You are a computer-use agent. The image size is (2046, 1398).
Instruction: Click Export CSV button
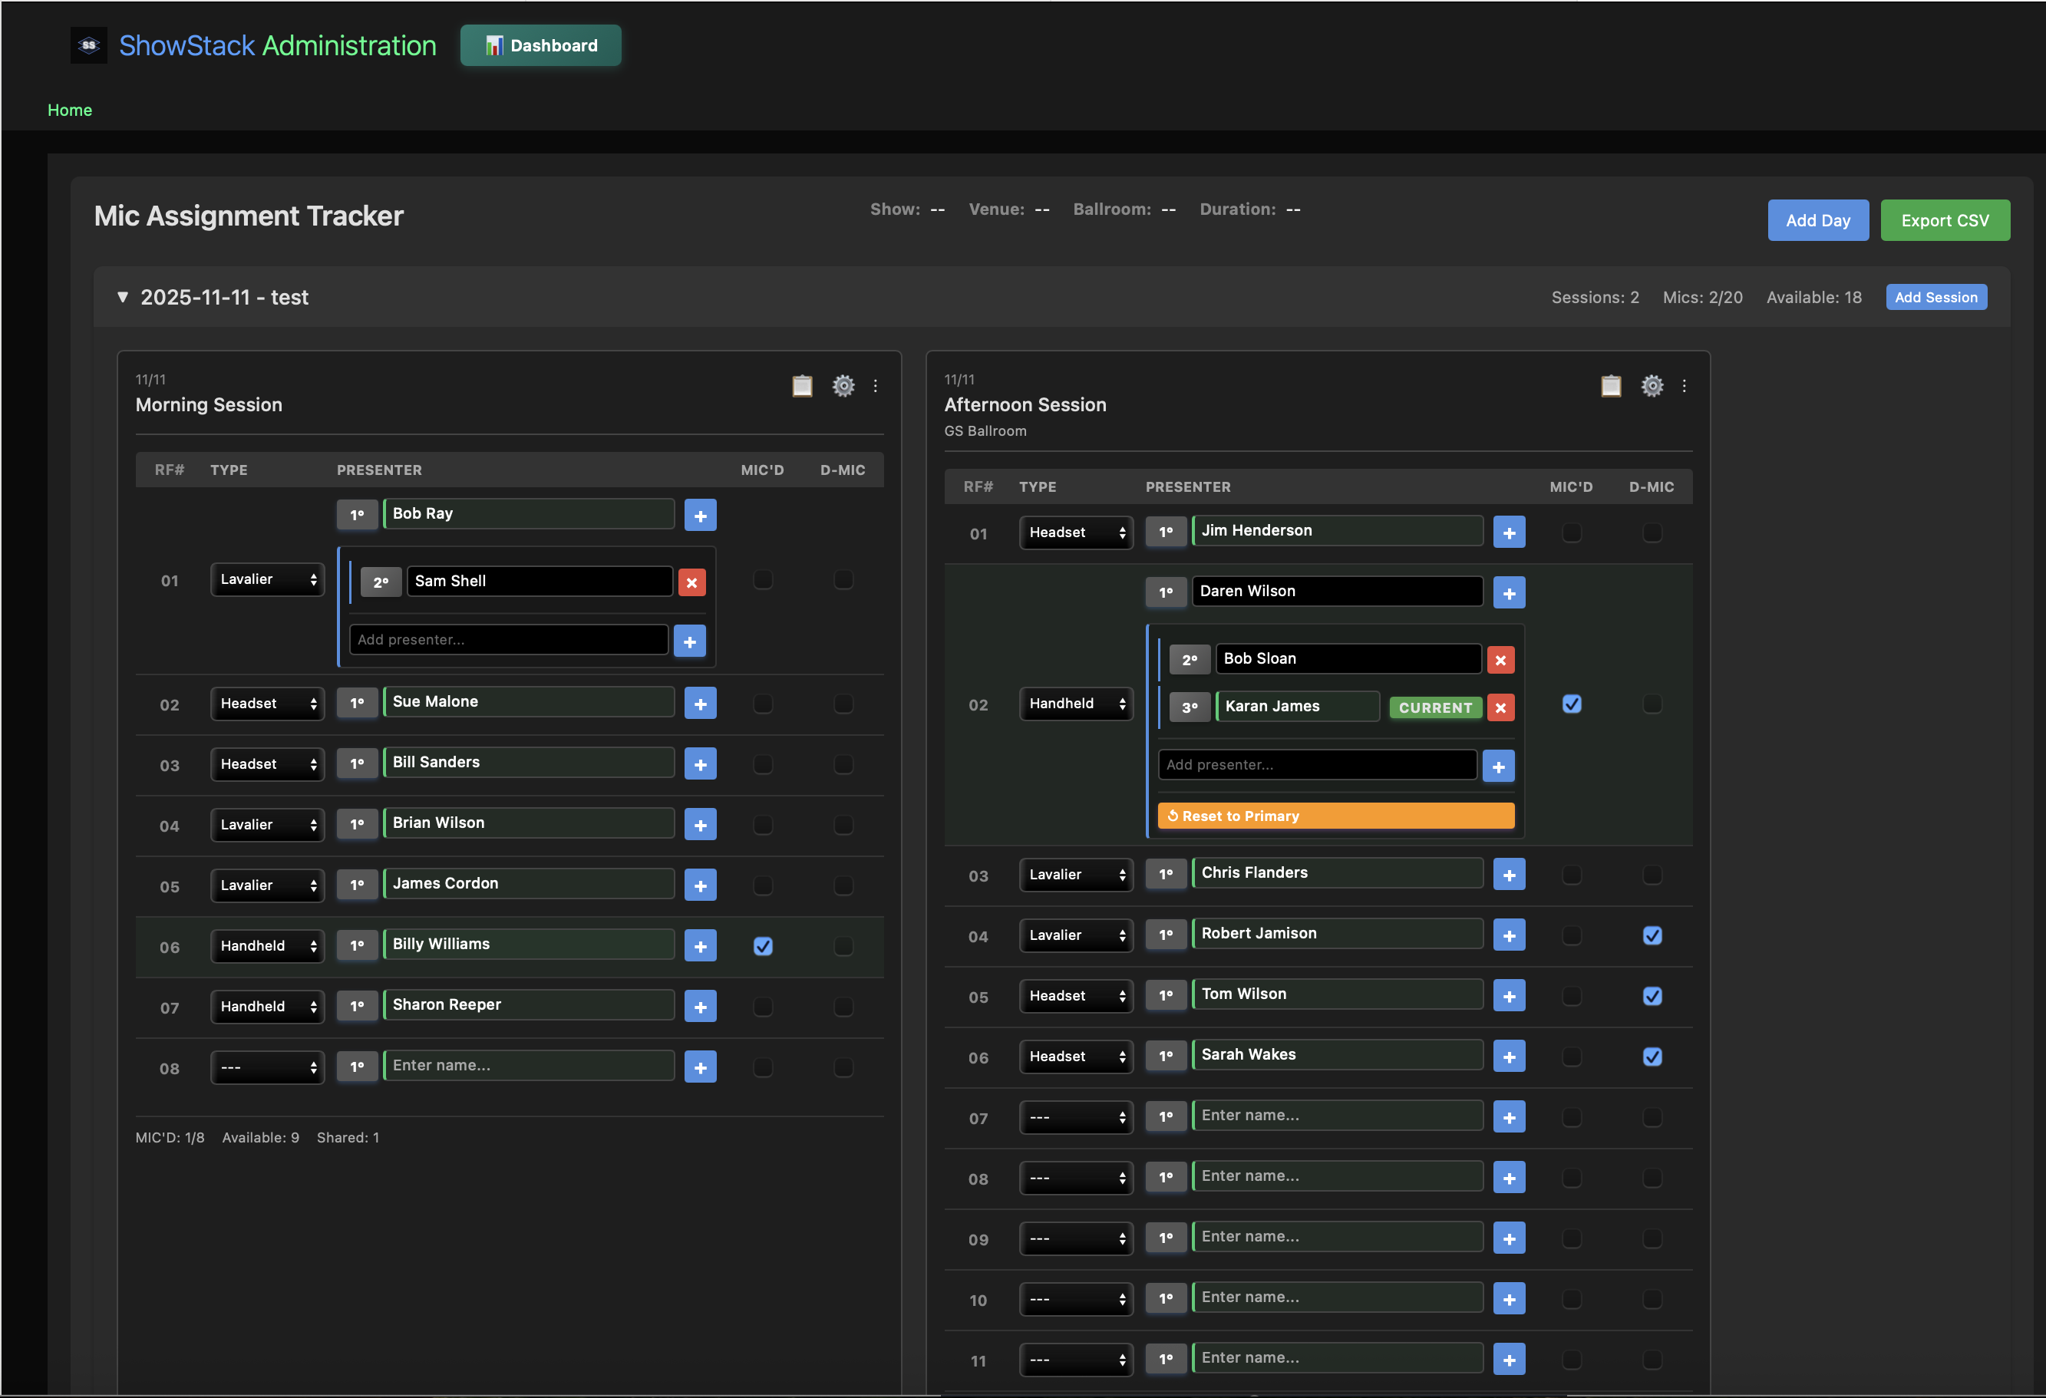pos(1944,220)
